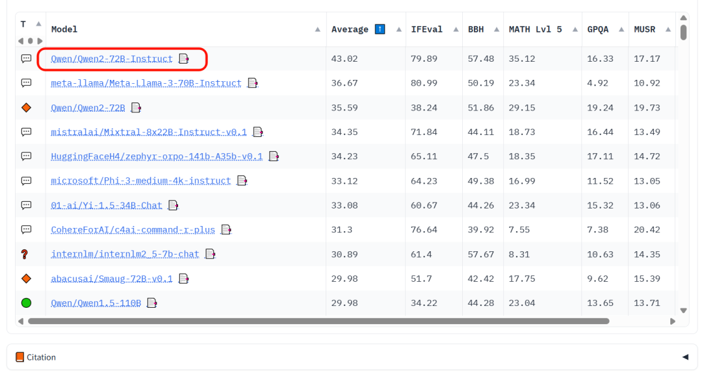Click chat type icon in Meta-Llama-3-70B-Instruct row
Image resolution: width=702 pixels, height=376 pixels.
point(27,83)
